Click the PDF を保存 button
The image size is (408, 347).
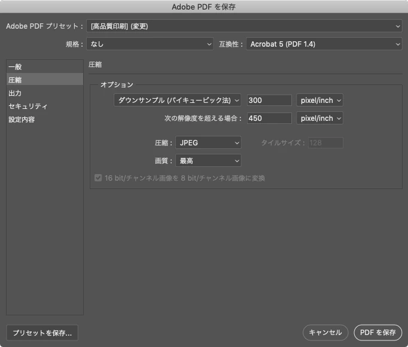click(x=378, y=333)
